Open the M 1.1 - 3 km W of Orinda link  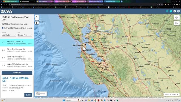[16, 79]
